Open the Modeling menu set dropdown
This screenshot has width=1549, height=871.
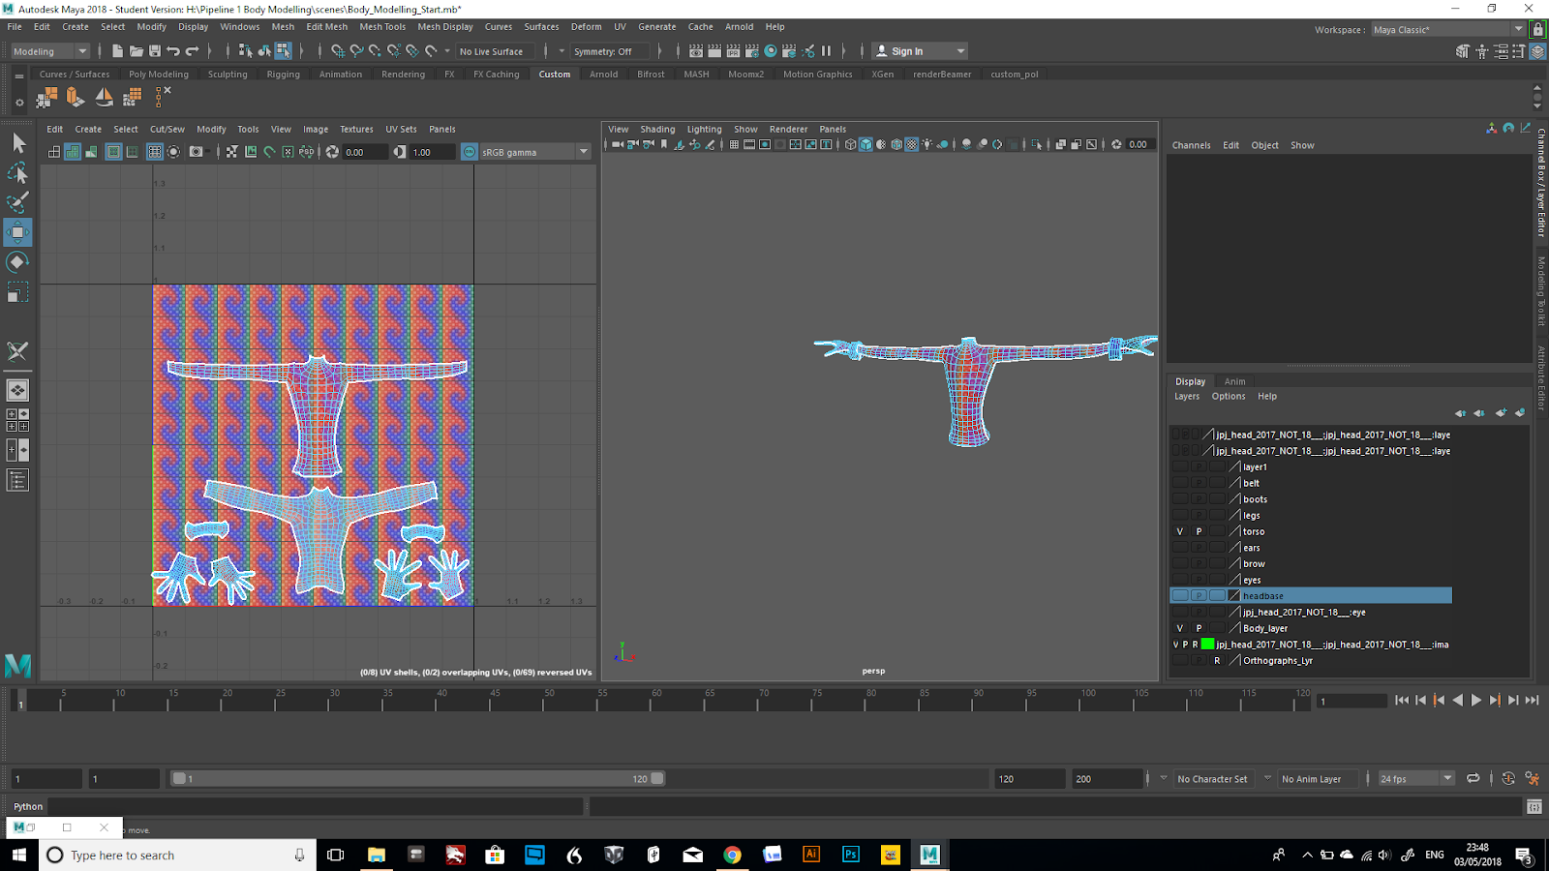(x=82, y=50)
